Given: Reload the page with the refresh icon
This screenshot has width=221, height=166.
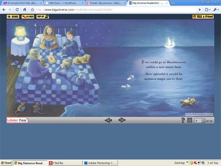Looking at the screenshot, I should tap(17, 10).
